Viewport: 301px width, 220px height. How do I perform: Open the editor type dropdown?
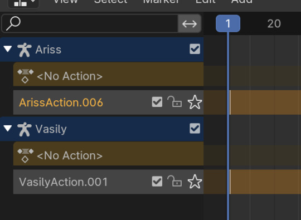click(x=23, y=3)
